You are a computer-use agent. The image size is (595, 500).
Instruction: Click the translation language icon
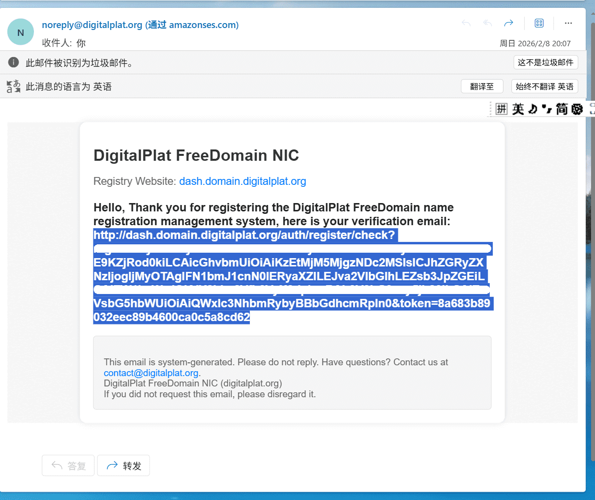click(x=14, y=87)
